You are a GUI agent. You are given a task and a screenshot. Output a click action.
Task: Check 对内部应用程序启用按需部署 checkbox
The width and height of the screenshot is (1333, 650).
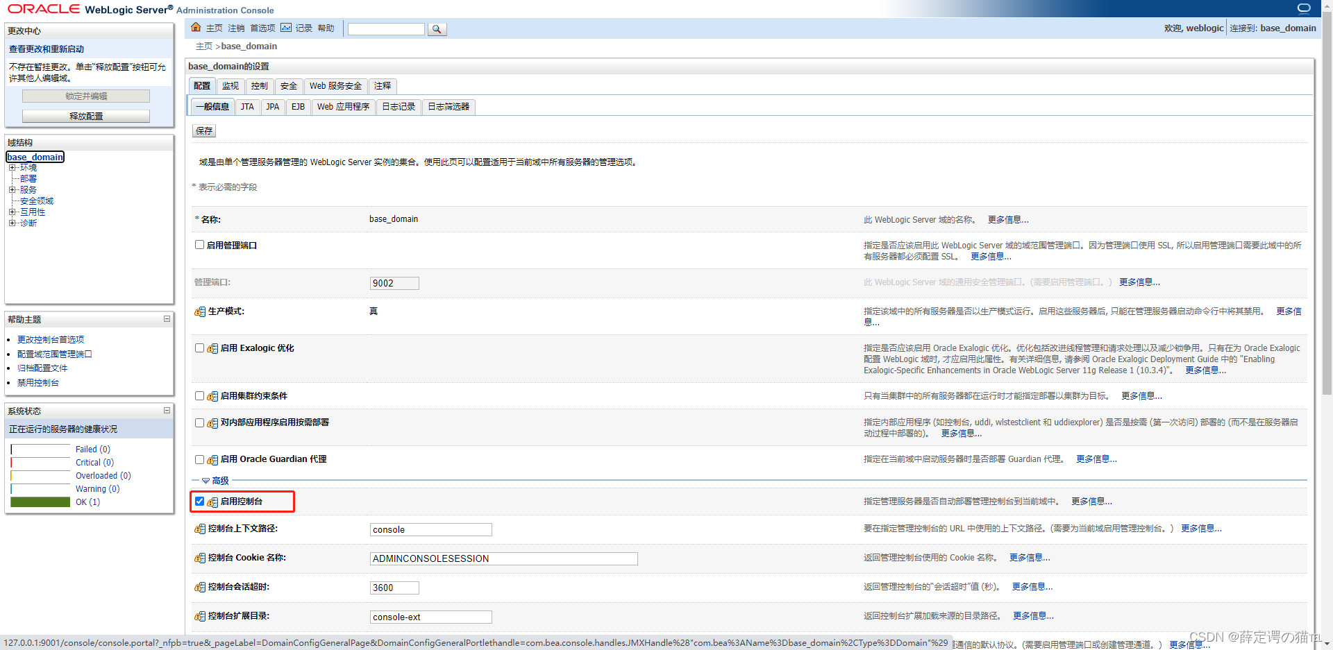[199, 422]
